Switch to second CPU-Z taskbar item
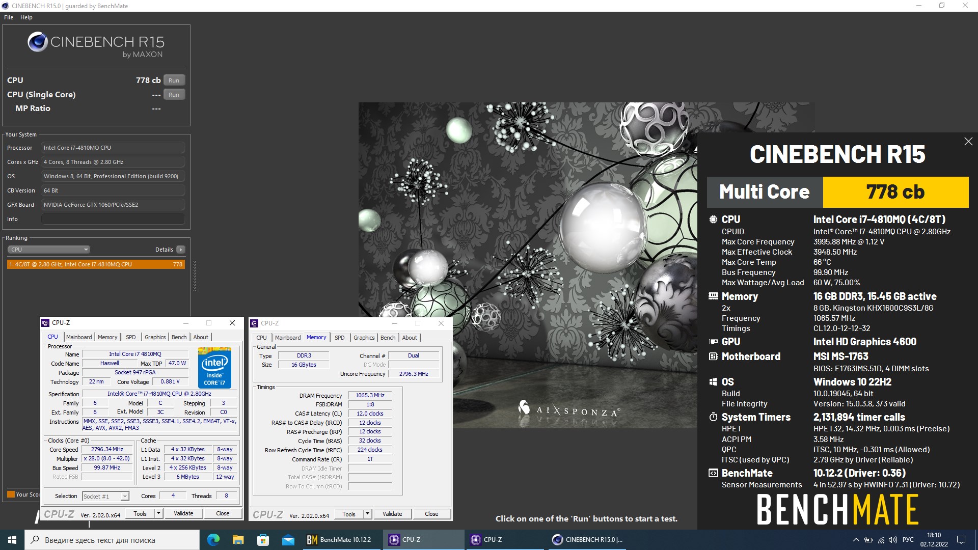The height and width of the screenshot is (550, 978). [505, 540]
